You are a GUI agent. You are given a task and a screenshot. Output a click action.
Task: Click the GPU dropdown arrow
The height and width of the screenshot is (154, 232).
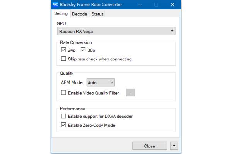[172, 31]
